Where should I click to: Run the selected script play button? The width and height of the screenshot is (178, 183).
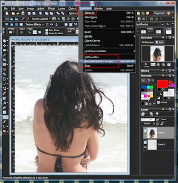click(168, 24)
